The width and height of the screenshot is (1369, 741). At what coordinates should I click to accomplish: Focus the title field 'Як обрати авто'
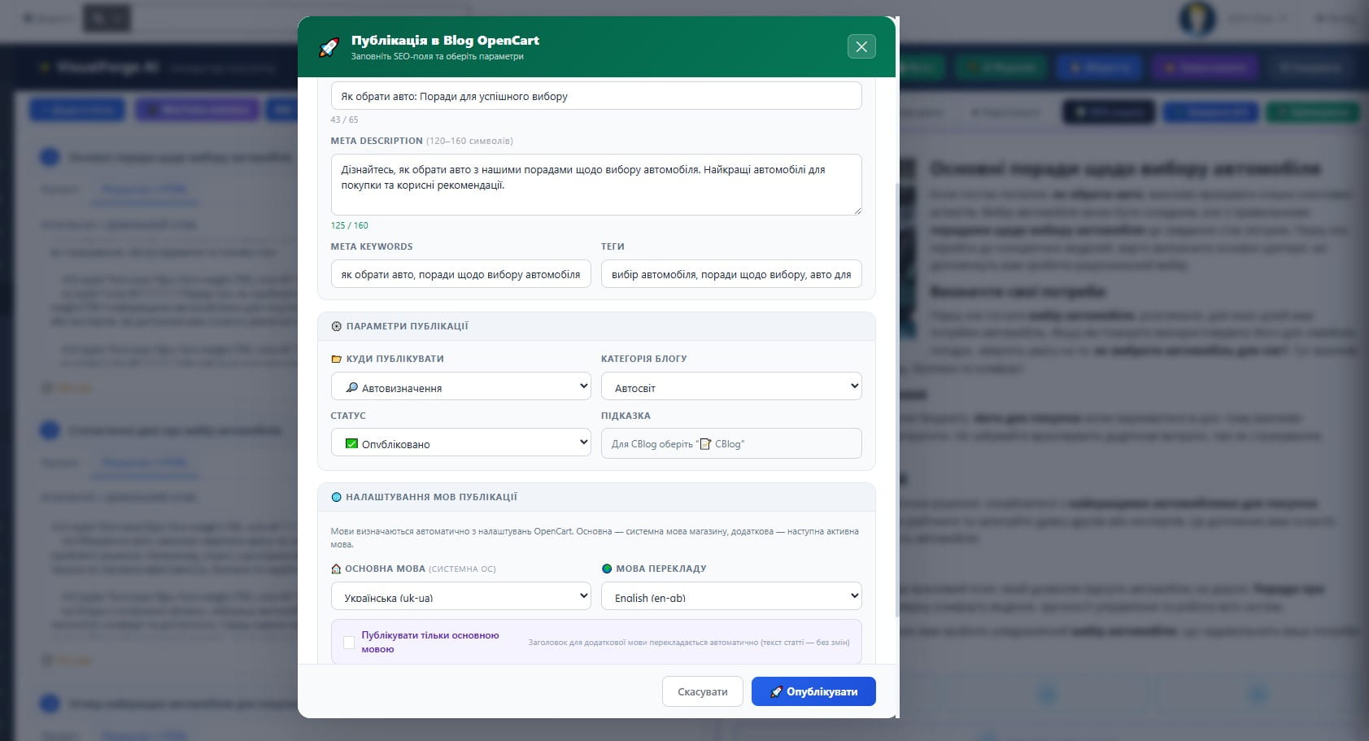596,96
